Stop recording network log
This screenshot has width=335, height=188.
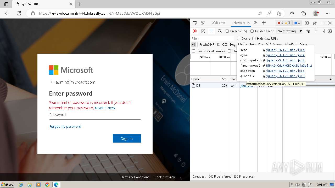pyautogui.click(x=195, y=31)
